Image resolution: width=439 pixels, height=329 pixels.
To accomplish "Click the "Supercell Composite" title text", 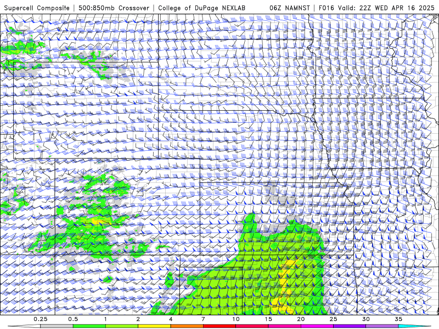I will (x=37, y=8).
